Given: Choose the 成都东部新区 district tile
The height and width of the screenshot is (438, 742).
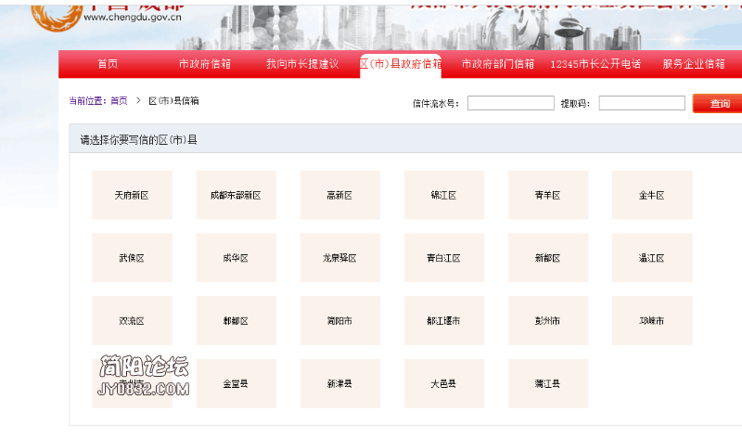Looking at the screenshot, I should point(237,195).
